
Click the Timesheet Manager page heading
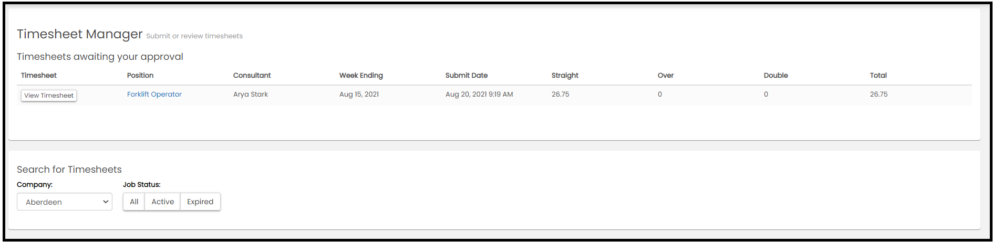[80, 34]
